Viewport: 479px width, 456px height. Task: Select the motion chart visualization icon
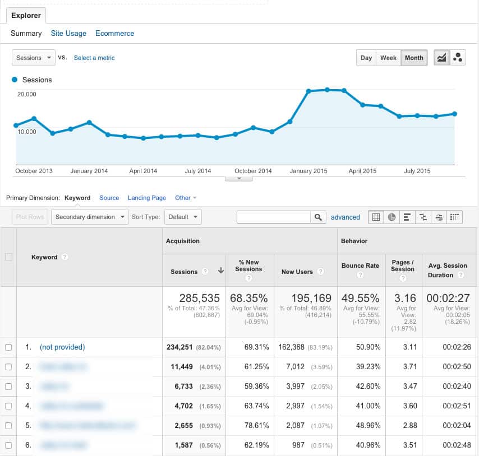457,57
